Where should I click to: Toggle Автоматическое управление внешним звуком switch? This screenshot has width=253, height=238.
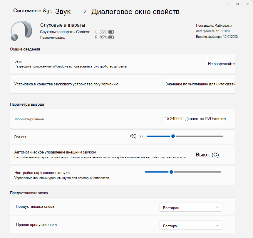pyautogui.click(x=207, y=155)
